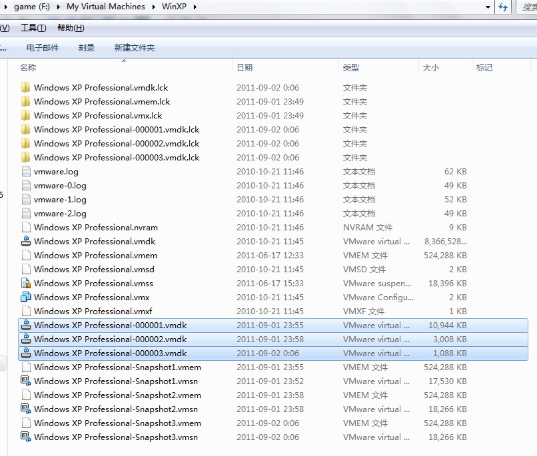Viewport: 537px width, 456px height.
Task: Click the address bar refresh button
Action: 503,7
